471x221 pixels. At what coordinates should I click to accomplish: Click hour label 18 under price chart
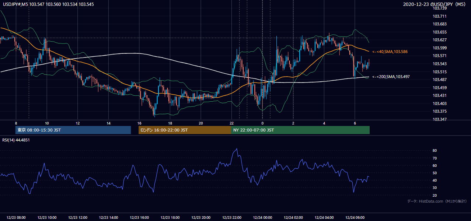coord(170,123)
